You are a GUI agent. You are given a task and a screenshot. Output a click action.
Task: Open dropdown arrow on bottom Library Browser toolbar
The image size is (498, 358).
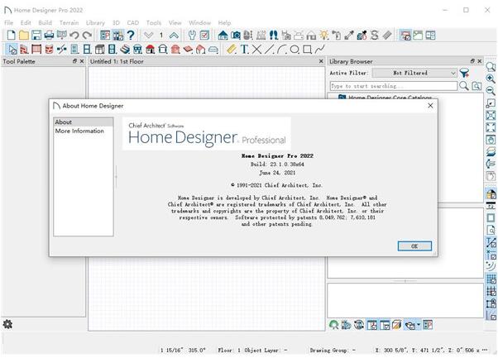[419, 325]
